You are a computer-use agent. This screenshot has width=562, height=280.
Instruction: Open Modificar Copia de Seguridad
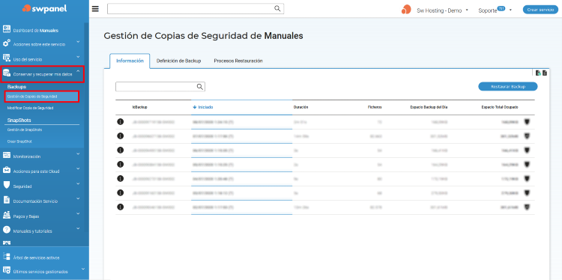[30, 108]
